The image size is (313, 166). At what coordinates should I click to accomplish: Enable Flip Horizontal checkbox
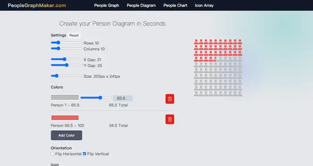[x=52, y=153]
